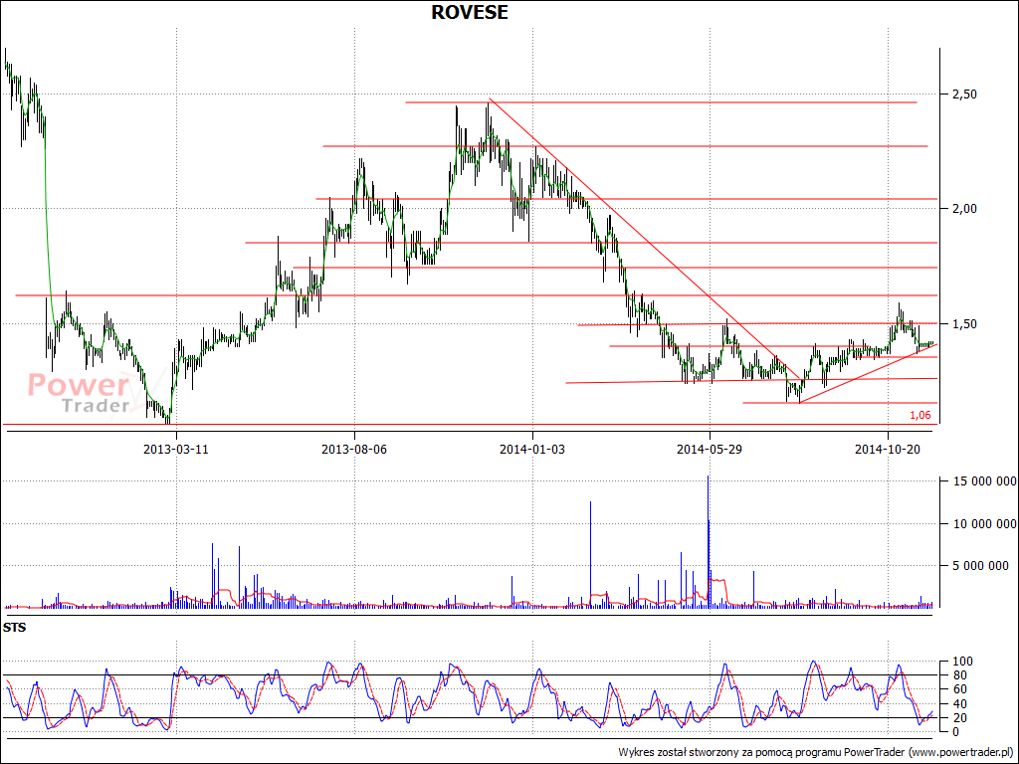This screenshot has height=764, width=1019.
Task: Click the STS indicator label
Action: pos(14,628)
